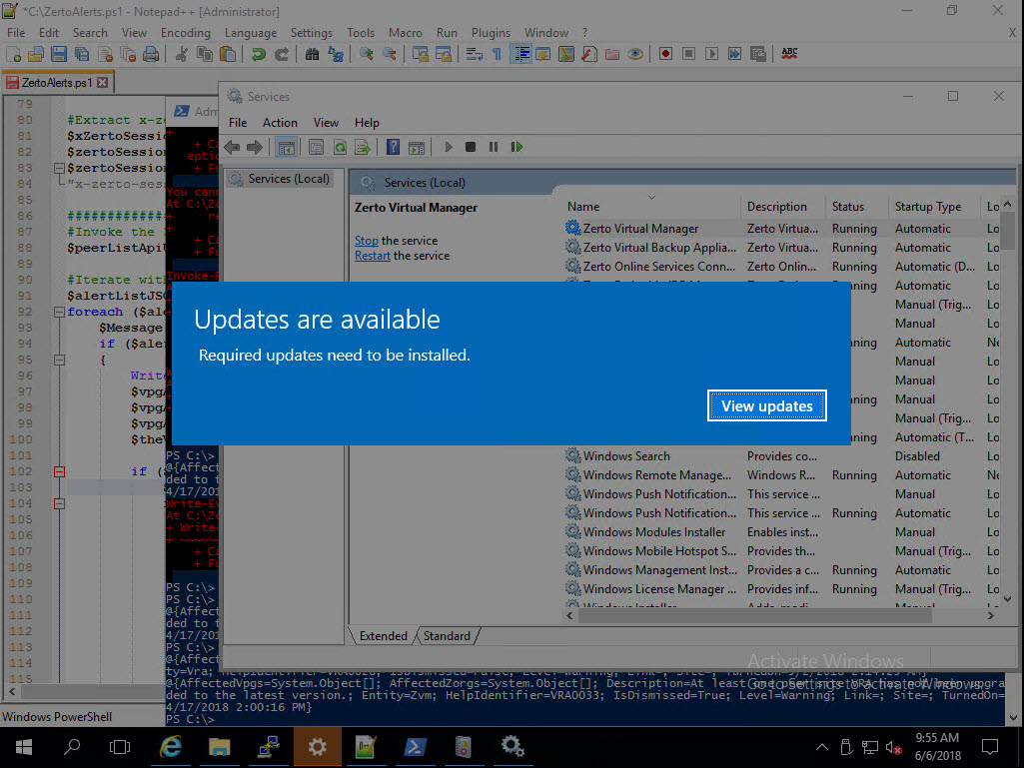Switch to Standard tab in Services
The width and height of the screenshot is (1024, 768).
click(447, 636)
